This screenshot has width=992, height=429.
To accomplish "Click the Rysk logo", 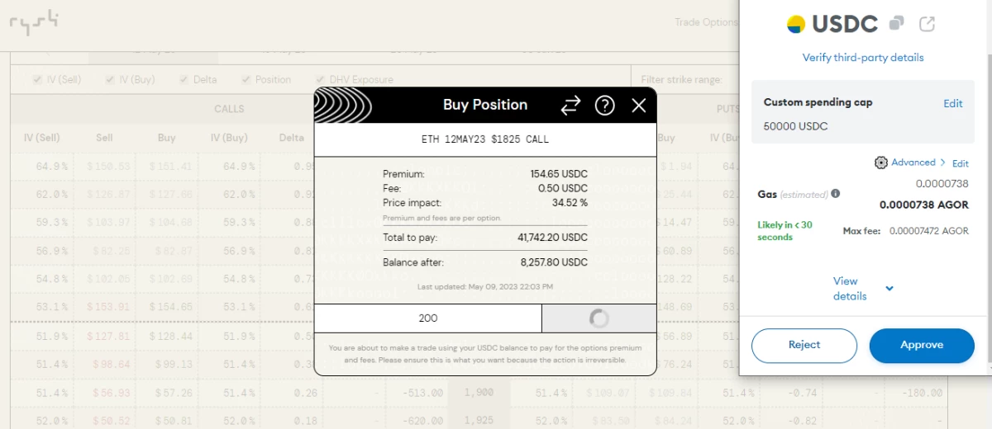I will click(x=34, y=22).
